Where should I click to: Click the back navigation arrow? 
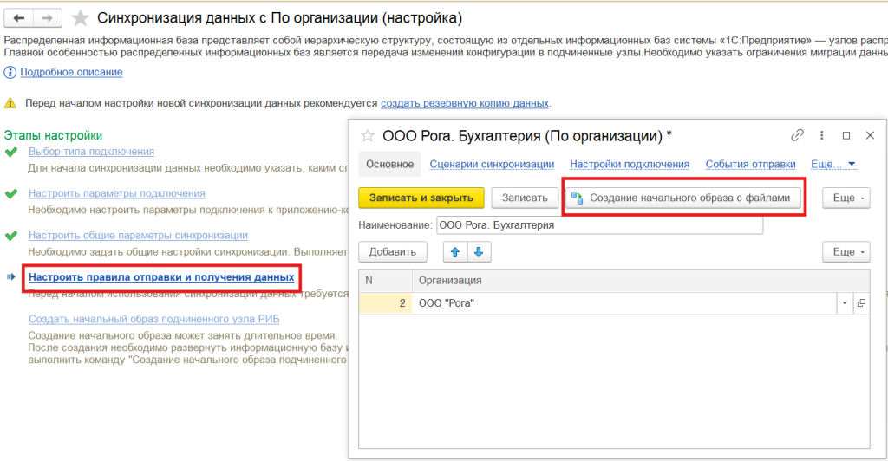coord(19,18)
